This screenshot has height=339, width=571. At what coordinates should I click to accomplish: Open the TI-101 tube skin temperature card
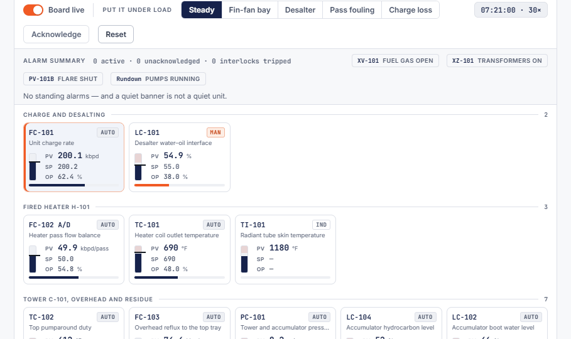point(285,249)
